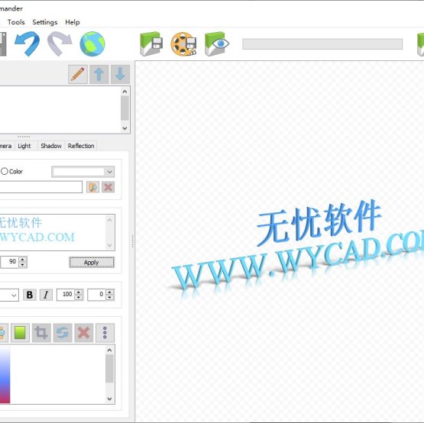Click the Apply button
Image resolution: width=424 pixels, height=423 pixels.
92,263
